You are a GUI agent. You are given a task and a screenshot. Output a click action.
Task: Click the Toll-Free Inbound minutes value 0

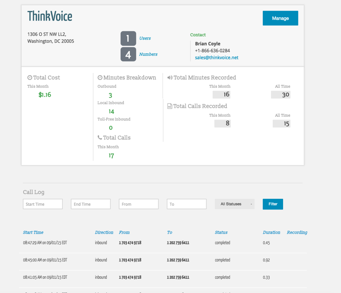[111, 128]
